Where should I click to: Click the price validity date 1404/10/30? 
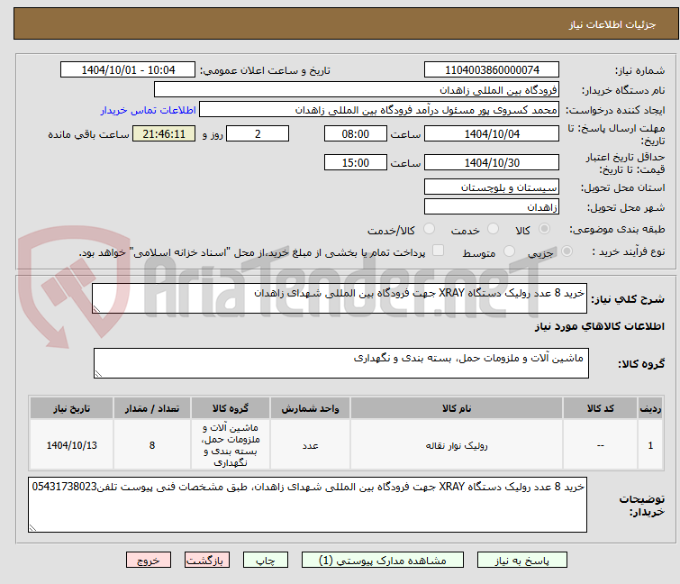(x=492, y=163)
